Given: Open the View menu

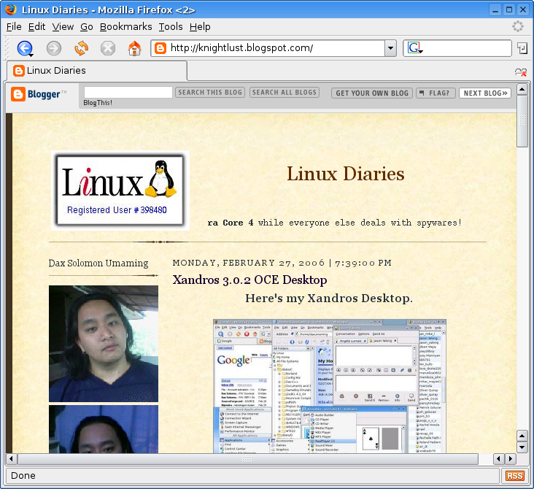Looking at the screenshot, I should pyautogui.click(x=63, y=26).
